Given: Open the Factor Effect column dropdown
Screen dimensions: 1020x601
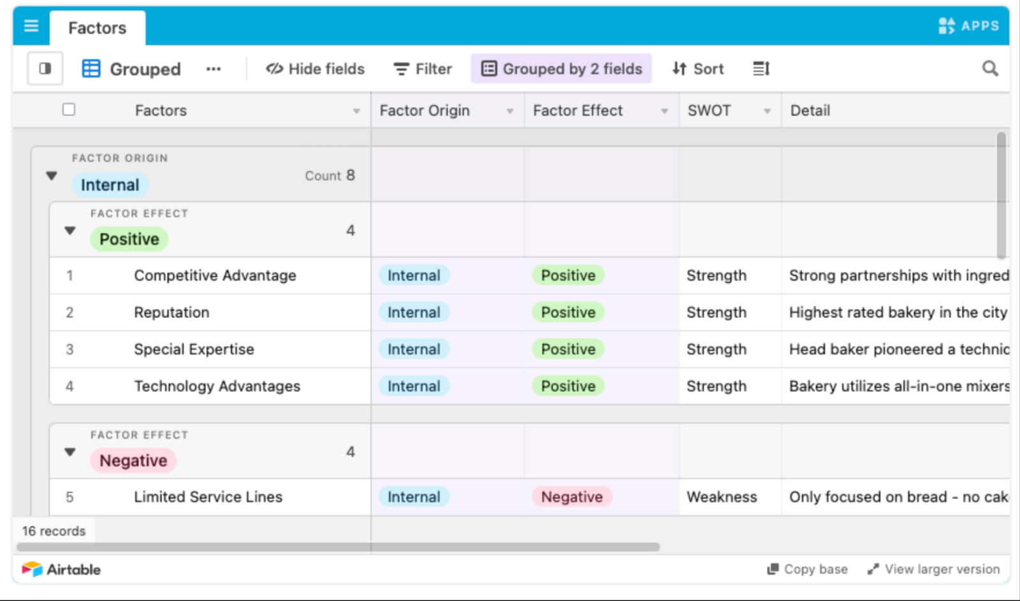Looking at the screenshot, I should click(664, 111).
